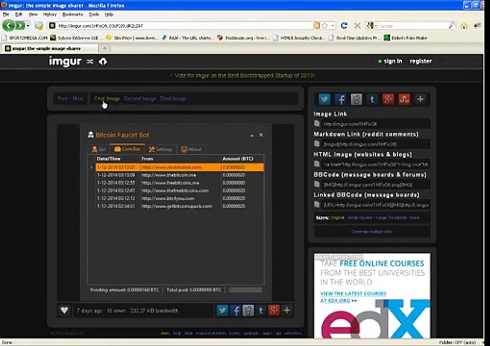Screen dimensions: 490x346
Task: Click the heart favorite icon
Action: click(64, 310)
